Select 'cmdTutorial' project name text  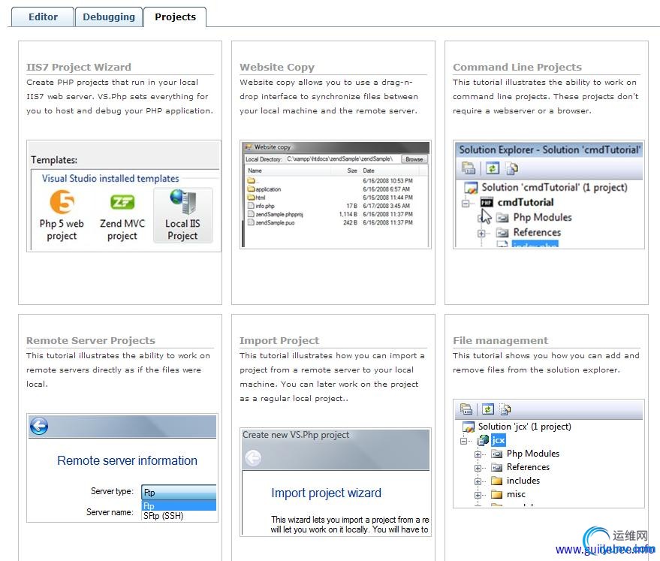point(526,203)
